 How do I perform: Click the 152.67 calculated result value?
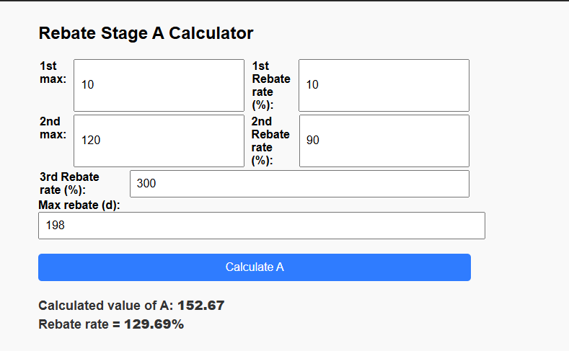(201, 306)
